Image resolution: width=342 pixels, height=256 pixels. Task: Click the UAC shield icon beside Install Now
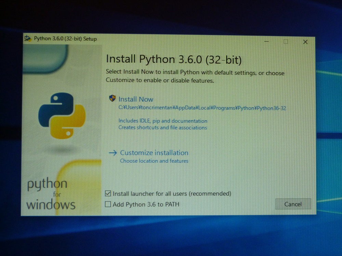coord(112,98)
